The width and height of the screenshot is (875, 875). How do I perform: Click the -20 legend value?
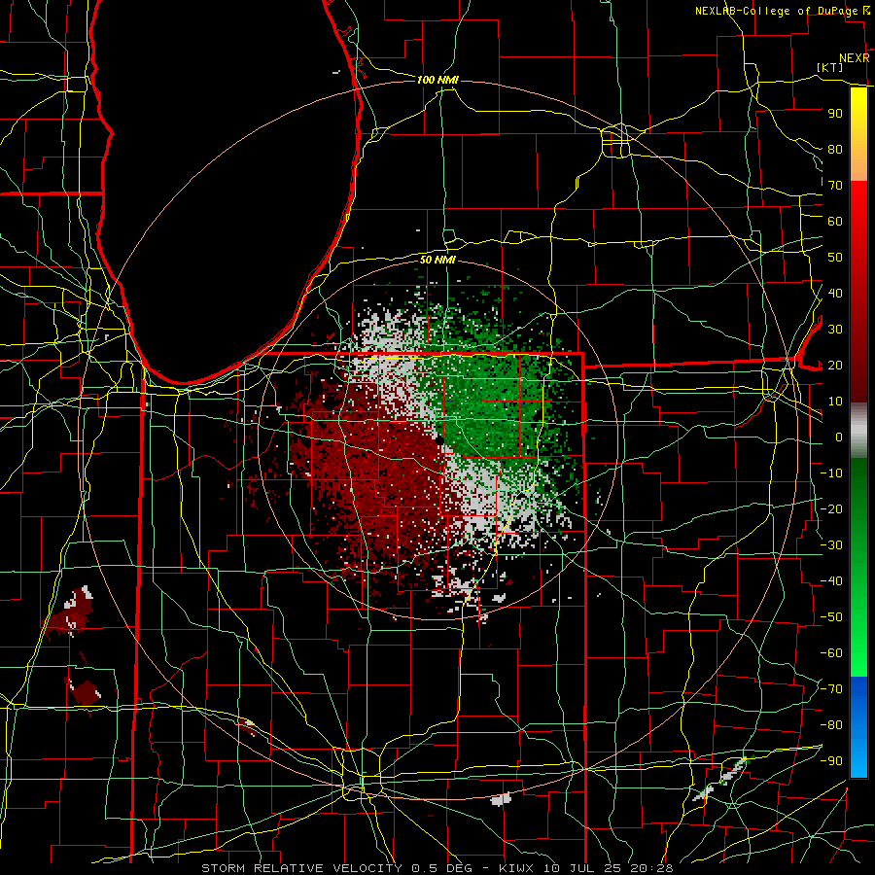tap(831, 508)
